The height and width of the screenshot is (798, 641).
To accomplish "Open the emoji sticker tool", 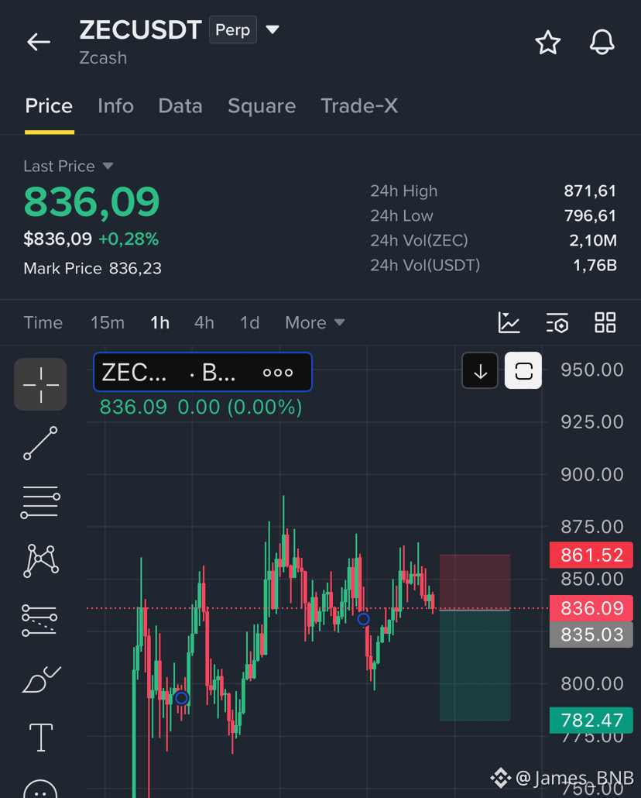I will coord(41,789).
